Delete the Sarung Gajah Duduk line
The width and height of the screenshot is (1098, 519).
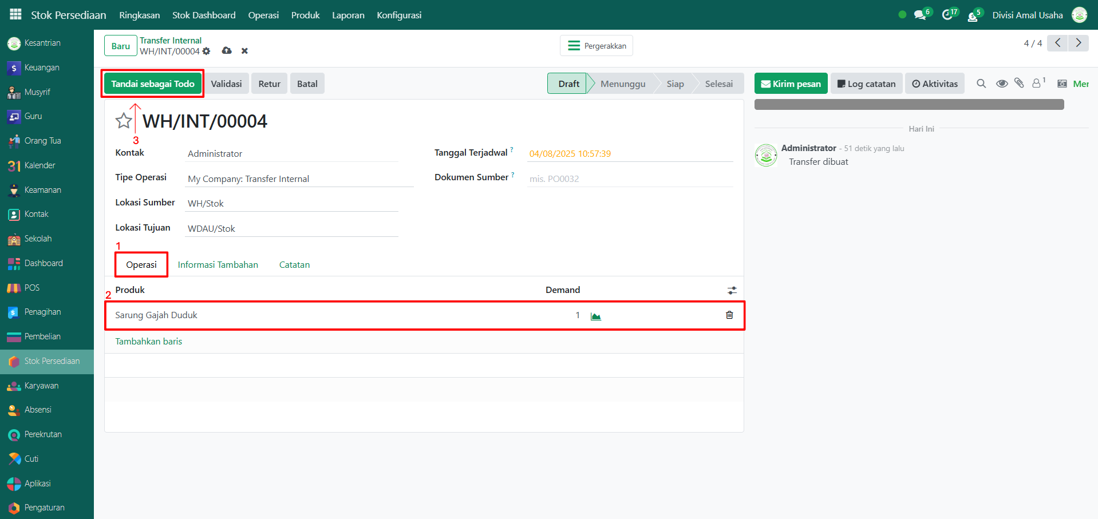coord(729,315)
